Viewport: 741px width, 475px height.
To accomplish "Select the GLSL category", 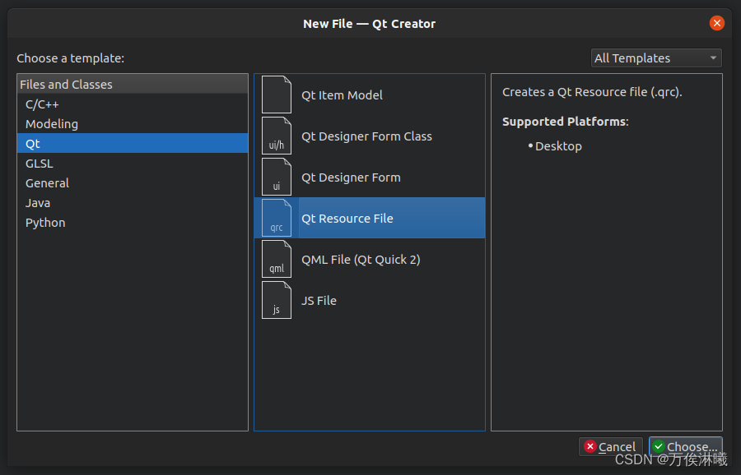I will (133, 164).
